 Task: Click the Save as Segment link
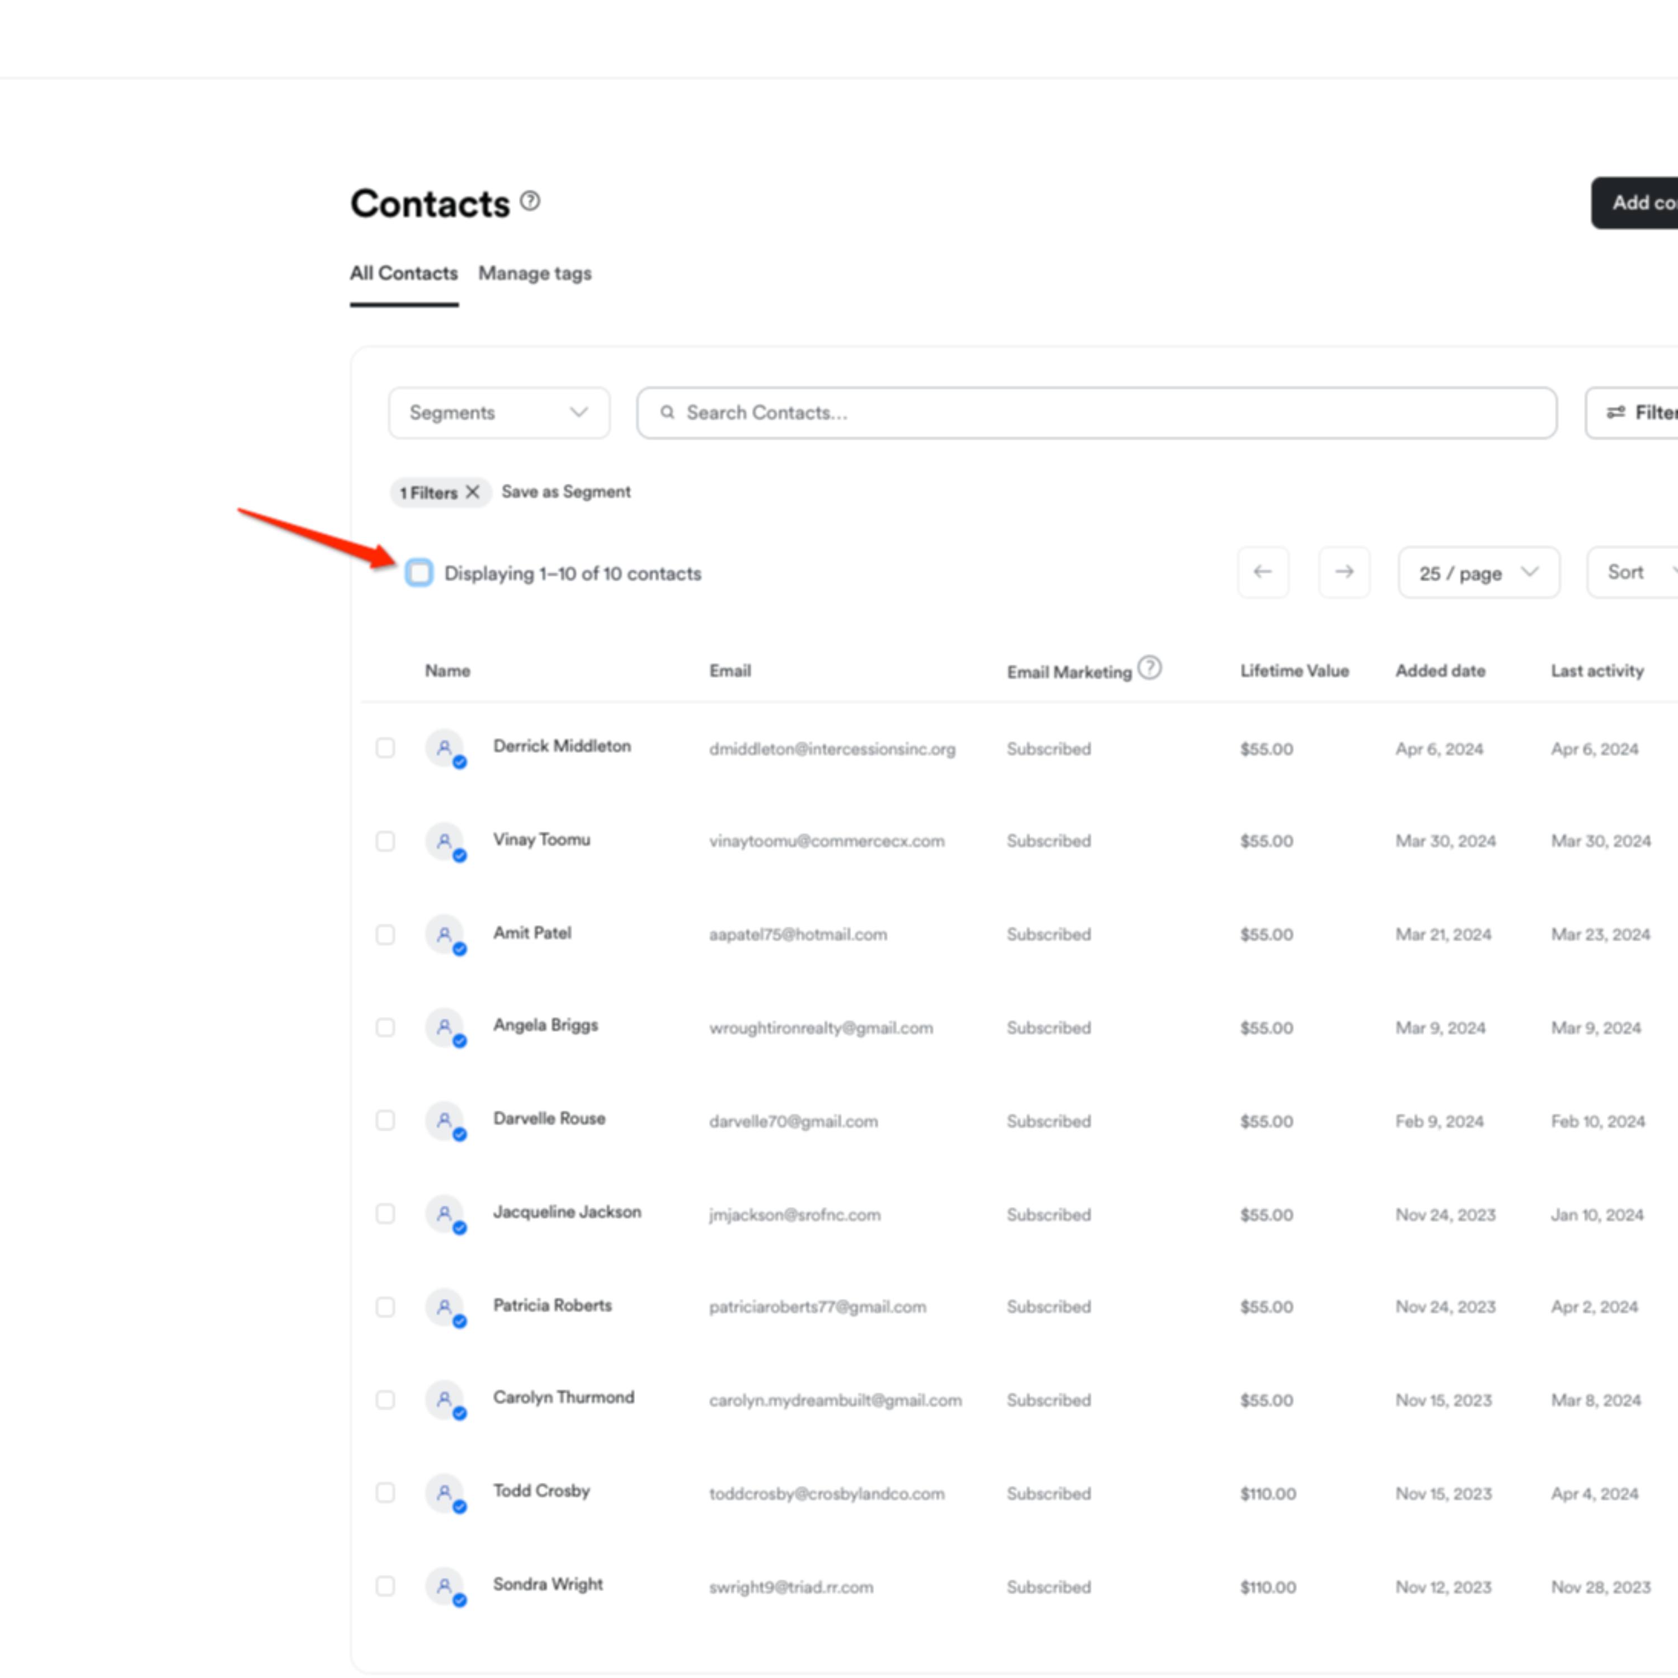565,492
